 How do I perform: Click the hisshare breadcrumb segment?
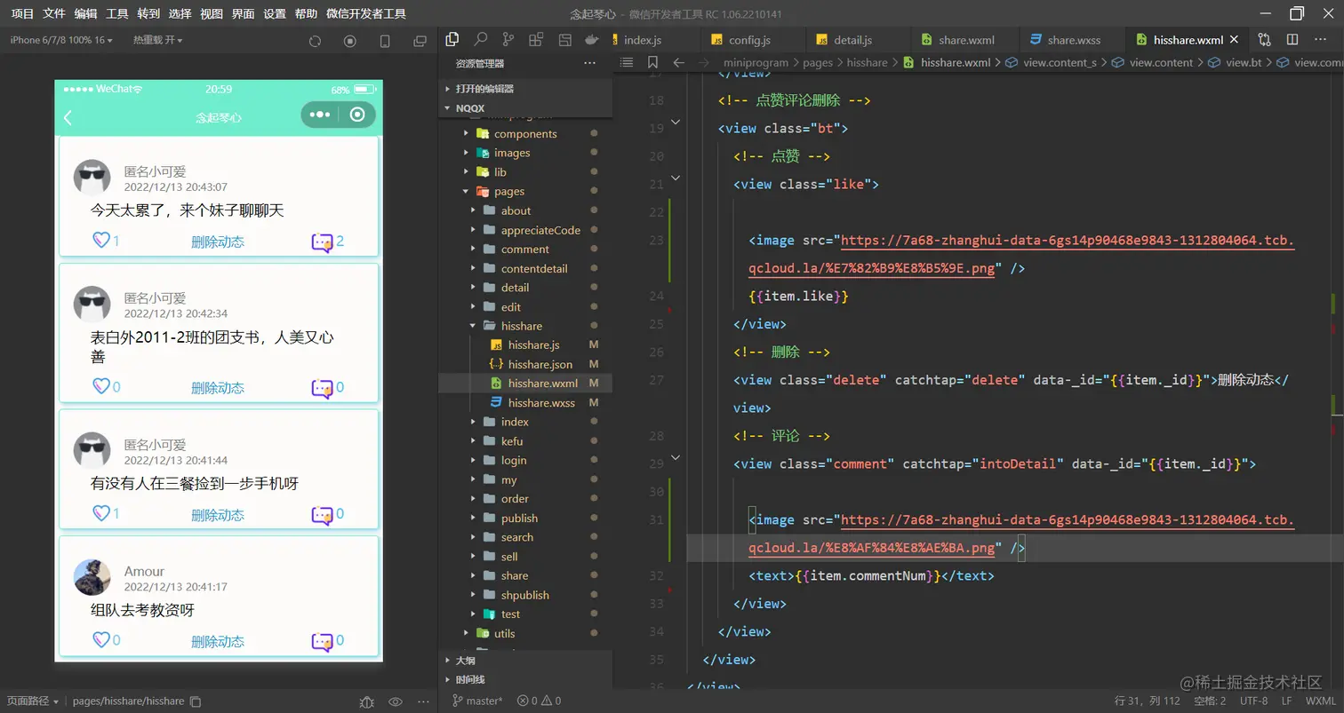coord(867,62)
